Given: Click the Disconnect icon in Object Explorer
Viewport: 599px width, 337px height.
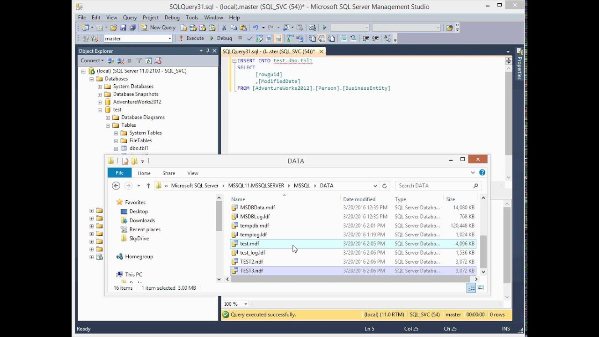Looking at the screenshot, I should [120, 61].
